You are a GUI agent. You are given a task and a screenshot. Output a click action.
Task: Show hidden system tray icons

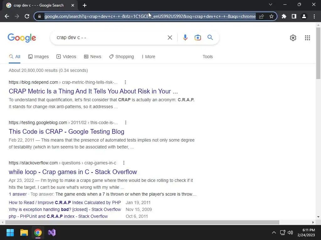pyautogui.click(x=274, y=232)
